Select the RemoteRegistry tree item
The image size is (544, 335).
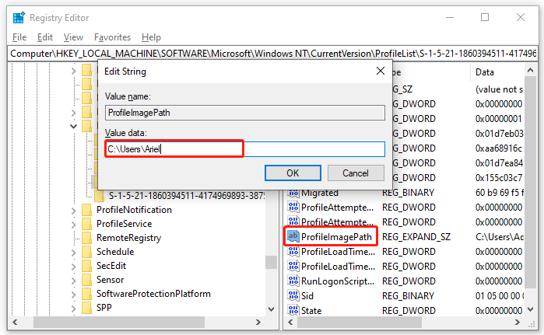coord(128,238)
